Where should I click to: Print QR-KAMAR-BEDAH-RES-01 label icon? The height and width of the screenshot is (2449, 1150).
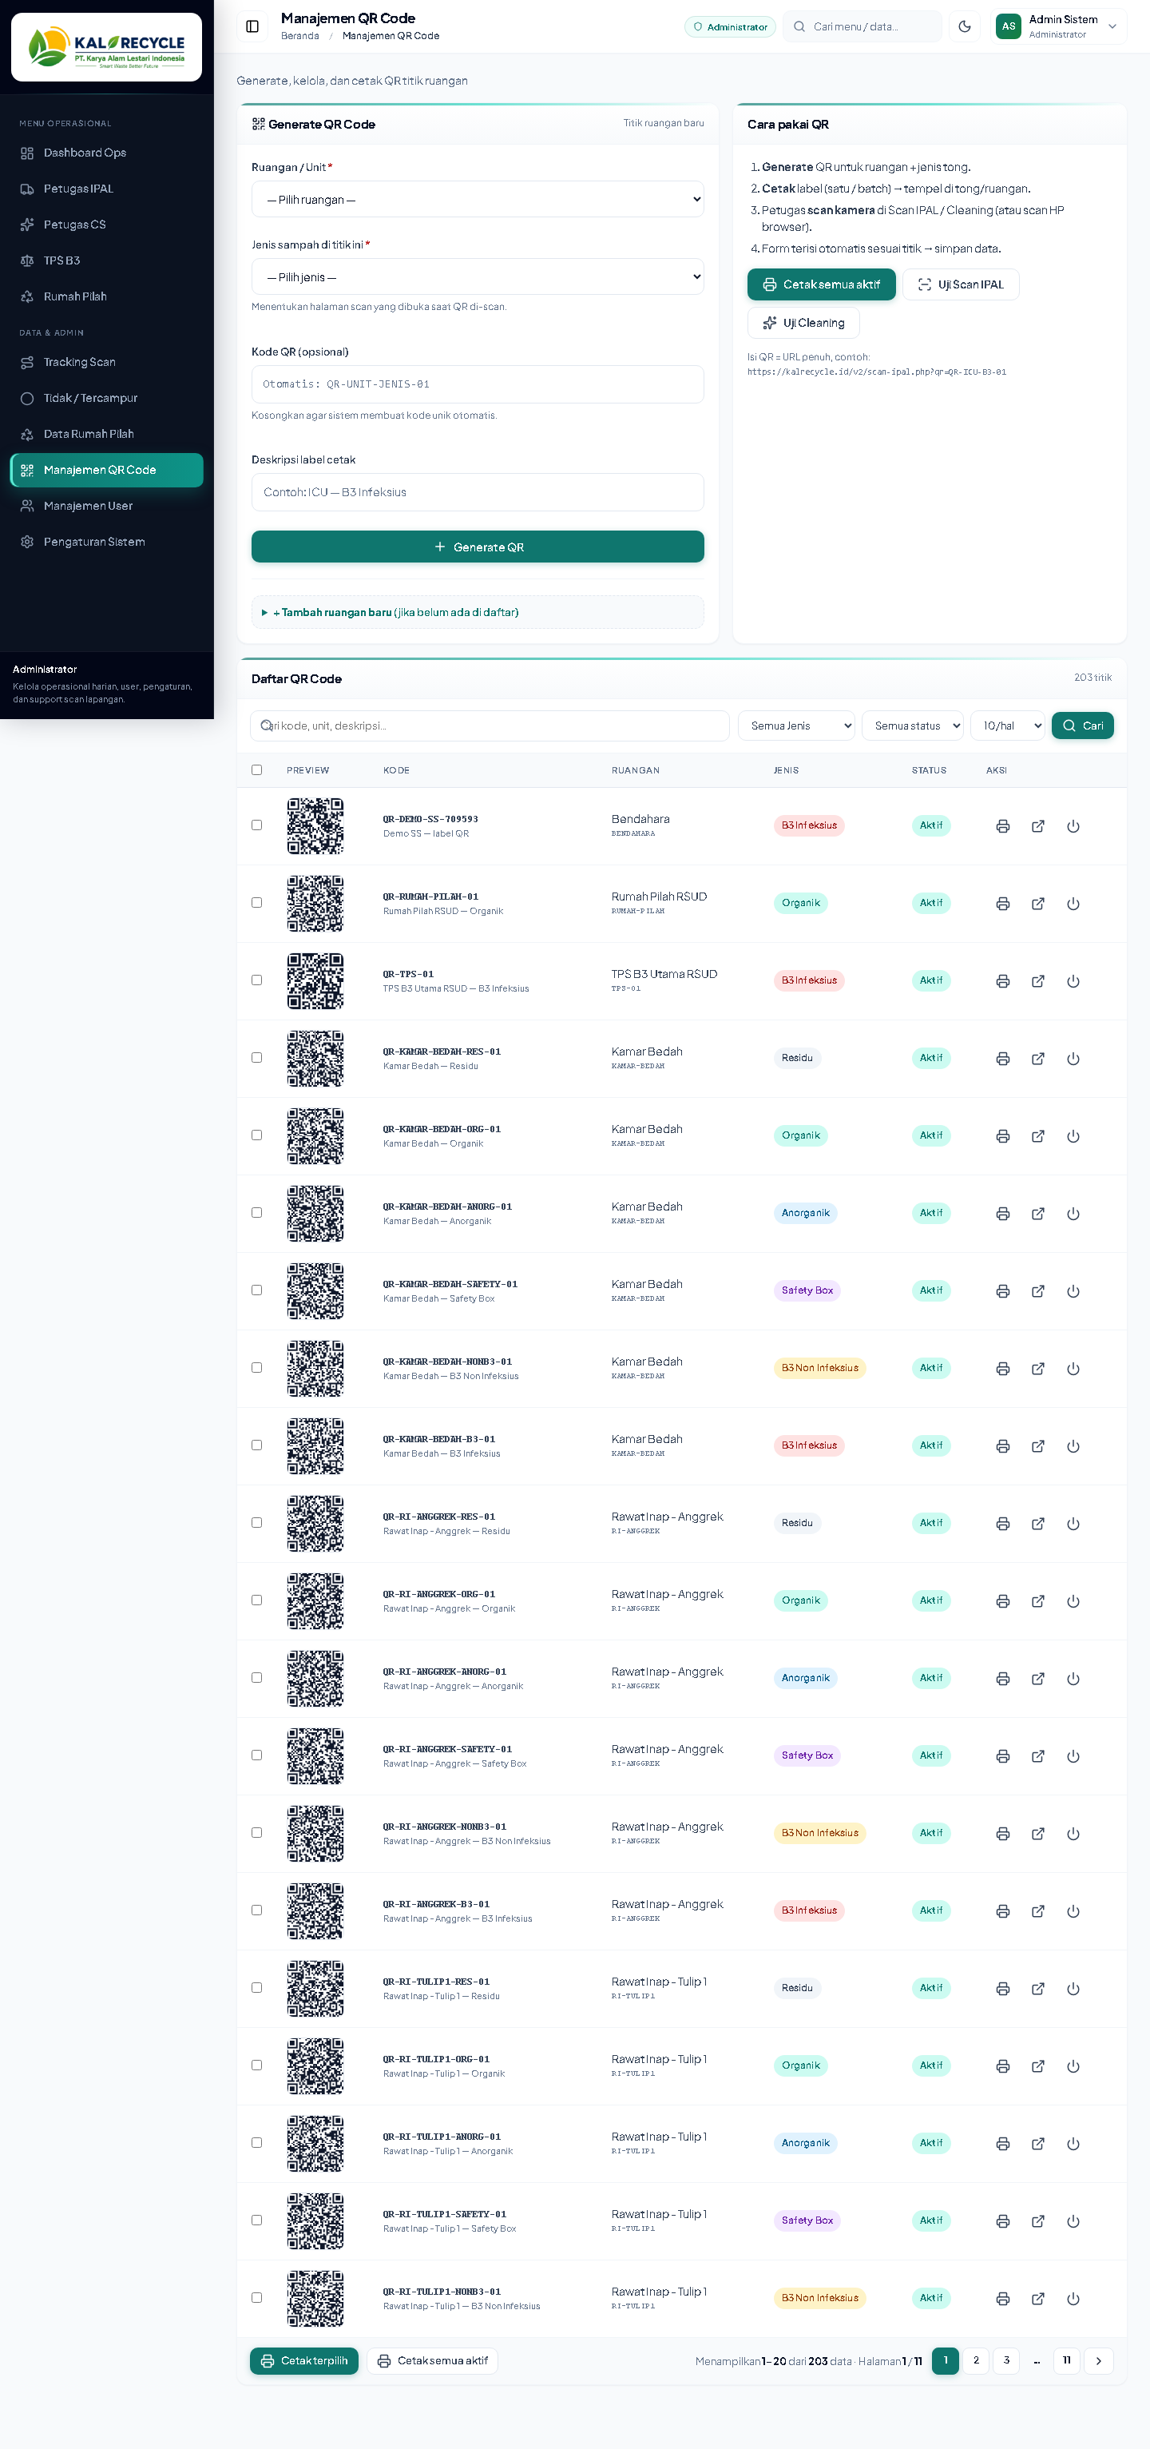(x=1003, y=1058)
